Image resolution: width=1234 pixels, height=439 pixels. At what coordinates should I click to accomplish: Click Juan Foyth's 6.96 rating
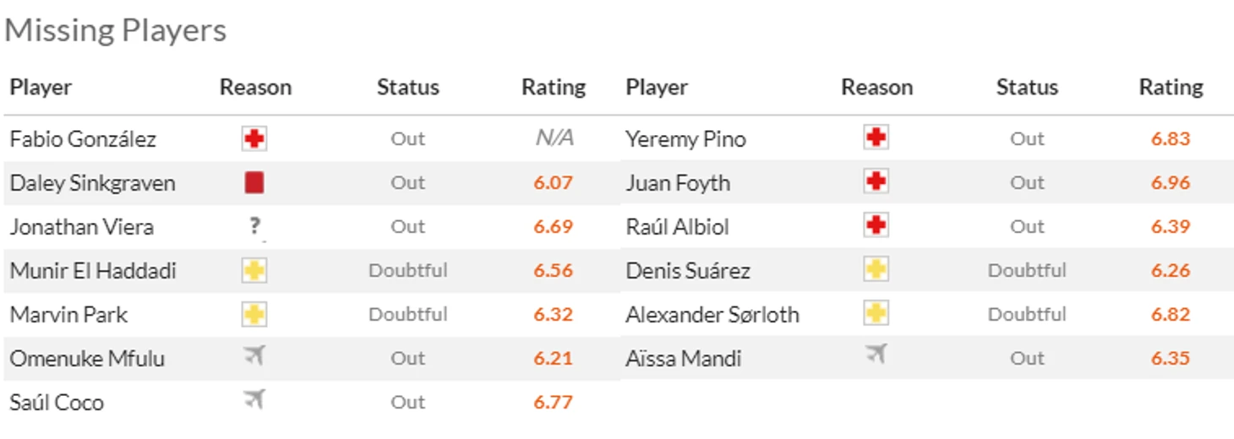[x=1171, y=182]
